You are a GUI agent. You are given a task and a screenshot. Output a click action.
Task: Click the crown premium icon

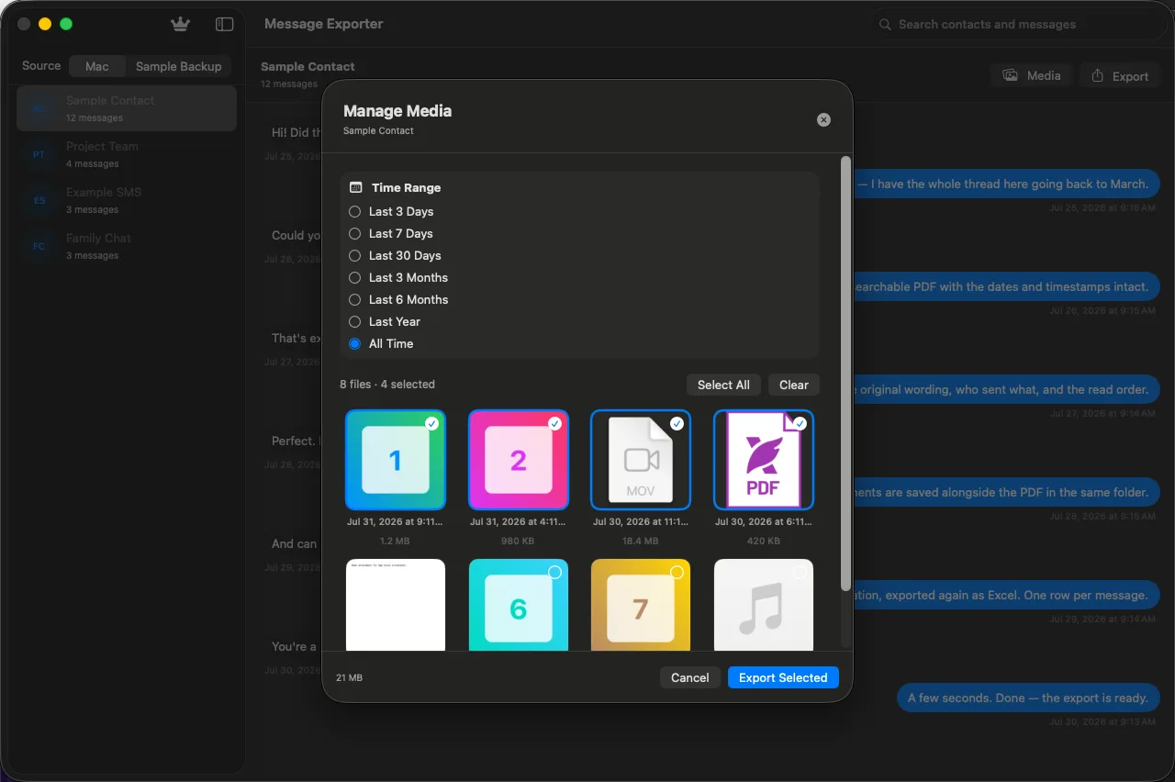[180, 25]
